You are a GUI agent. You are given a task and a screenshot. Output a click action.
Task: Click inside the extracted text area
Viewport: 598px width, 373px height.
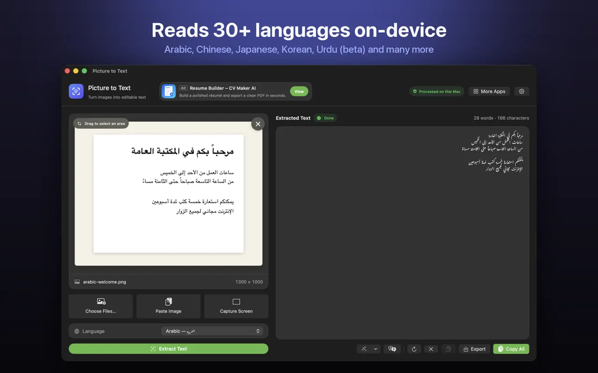(x=402, y=233)
